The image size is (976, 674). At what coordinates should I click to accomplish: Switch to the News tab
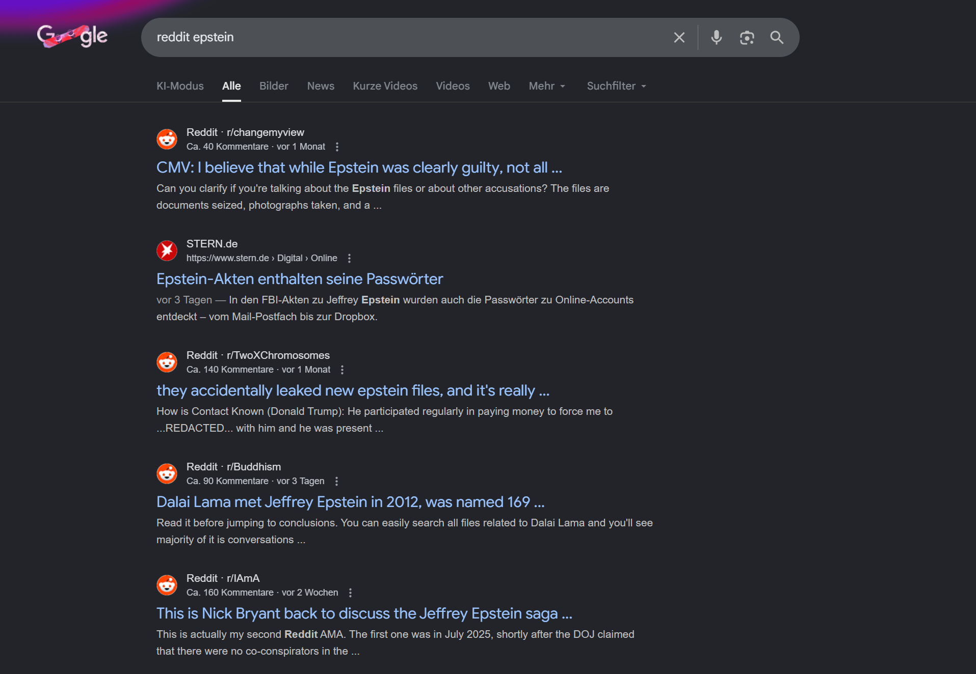point(321,86)
